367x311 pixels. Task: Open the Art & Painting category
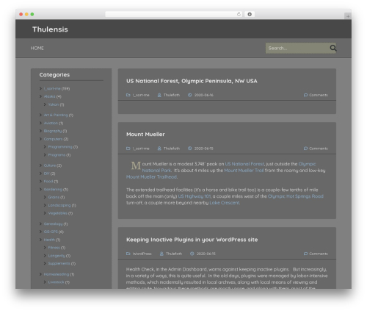tap(56, 115)
